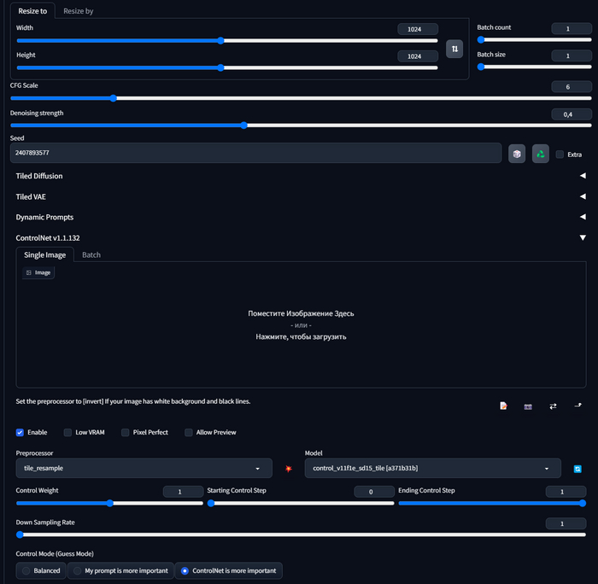Screen dimensions: 598x584
Task: Enable the Low VRAM checkbox
Action: point(68,433)
